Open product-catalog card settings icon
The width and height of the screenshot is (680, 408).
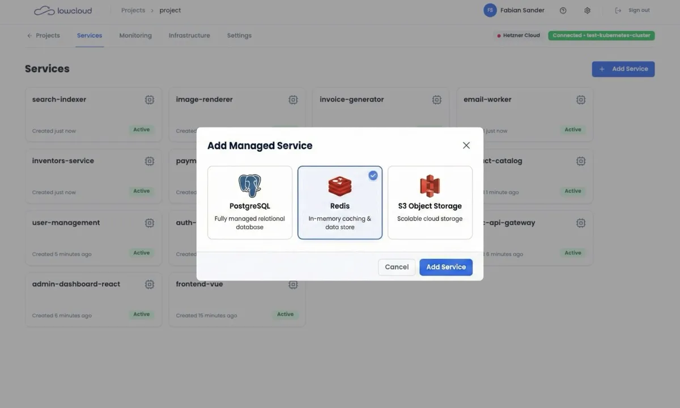pyautogui.click(x=581, y=161)
